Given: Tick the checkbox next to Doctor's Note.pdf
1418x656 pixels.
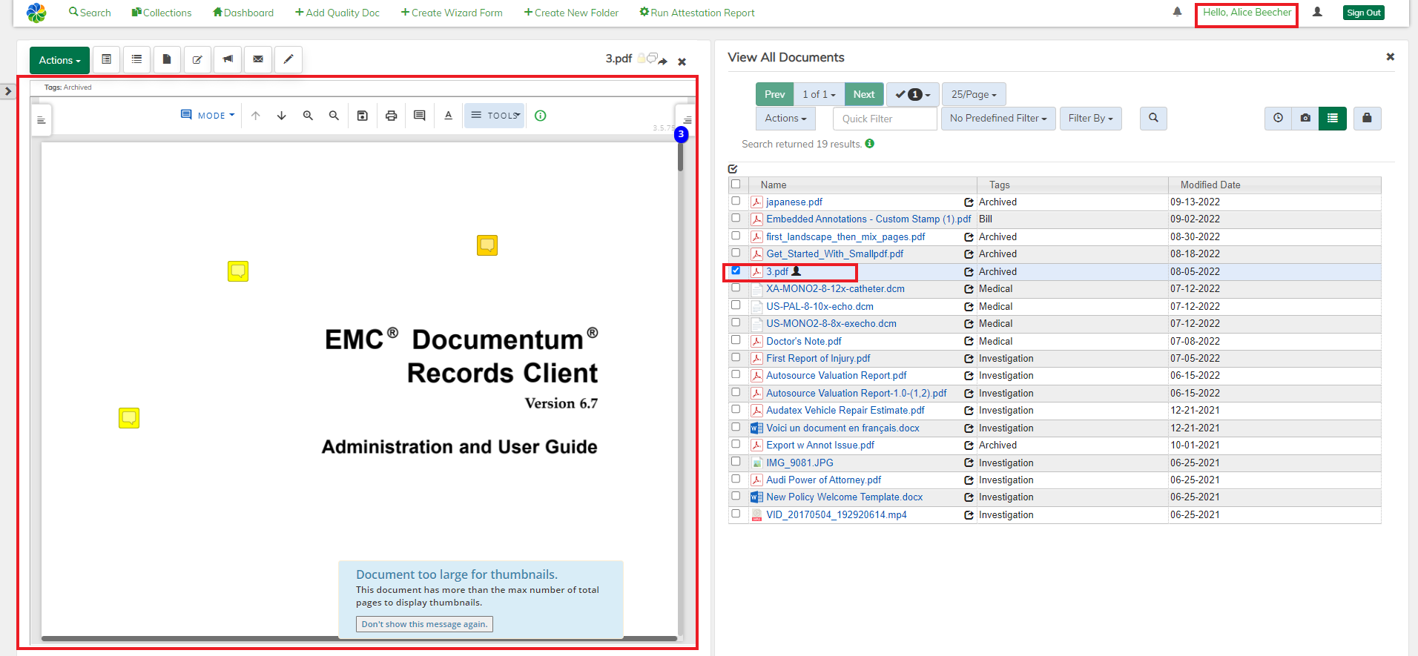Looking at the screenshot, I should click(x=736, y=340).
